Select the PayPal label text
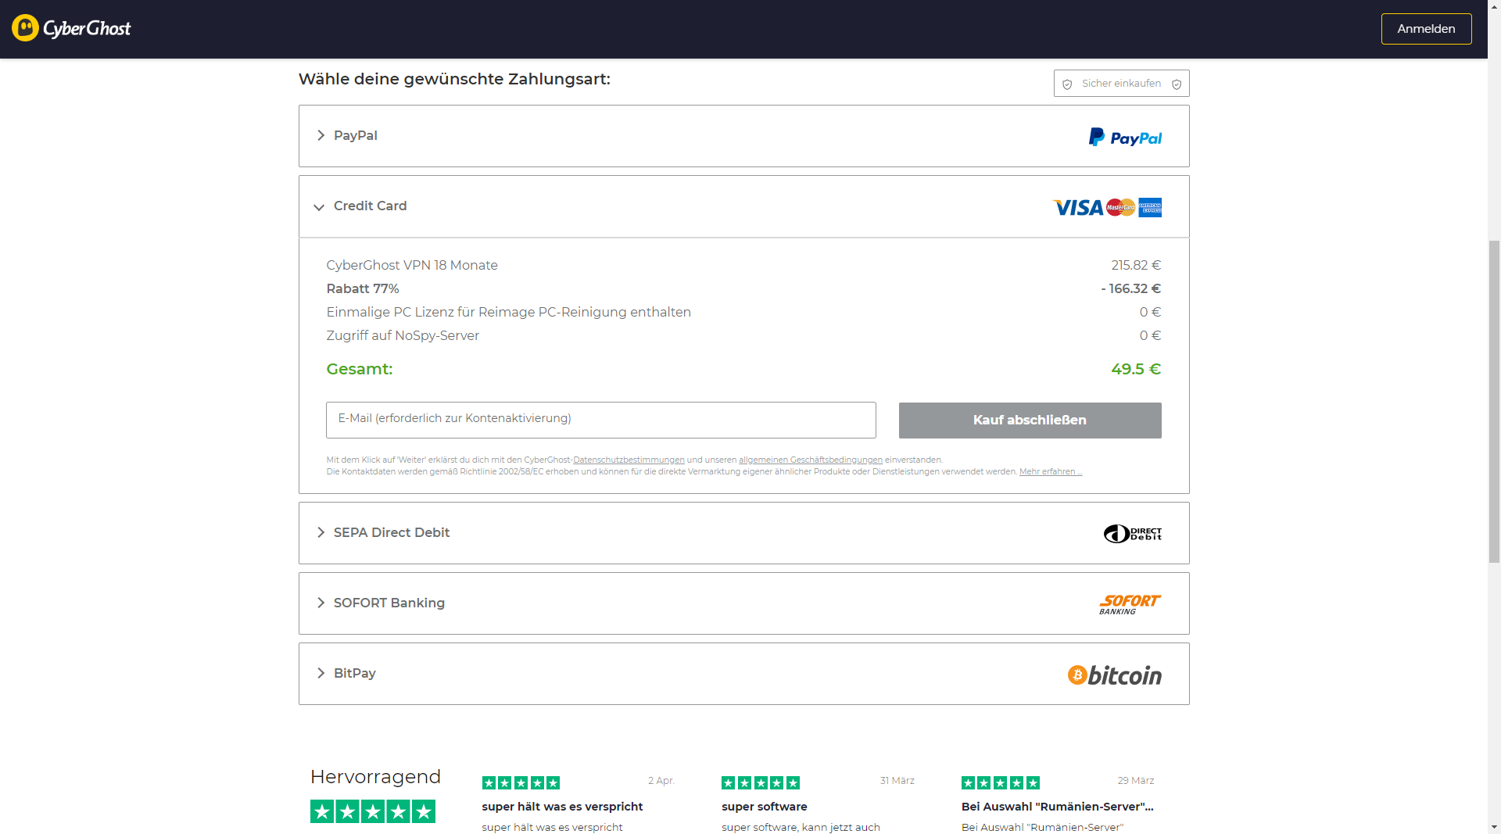This screenshot has width=1501, height=834. point(356,135)
